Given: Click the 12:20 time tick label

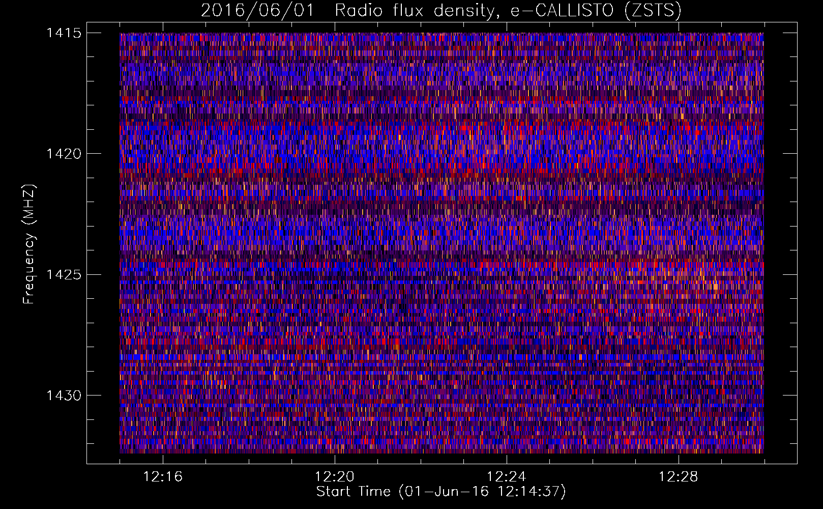Looking at the screenshot, I should click(335, 477).
